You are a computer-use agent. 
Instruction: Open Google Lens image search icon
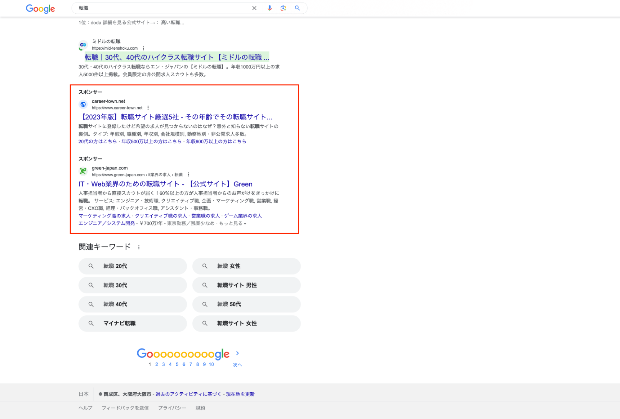pyautogui.click(x=283, y=8)
